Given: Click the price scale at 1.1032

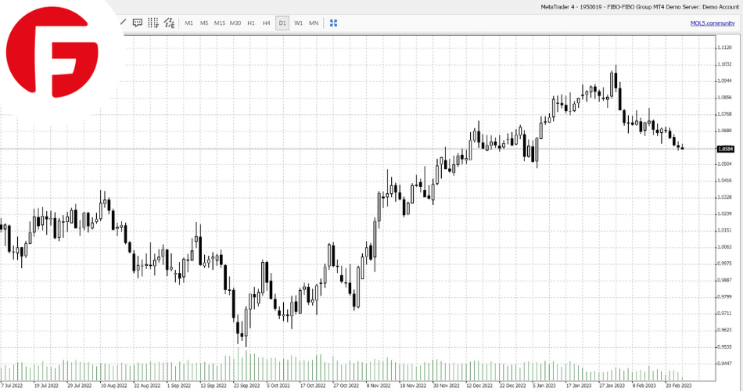Looking at the screenshot, I should [725, 64].
